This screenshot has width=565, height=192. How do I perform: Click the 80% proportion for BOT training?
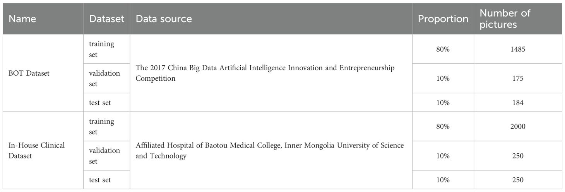pyautogui.click(x=443, y=49)
